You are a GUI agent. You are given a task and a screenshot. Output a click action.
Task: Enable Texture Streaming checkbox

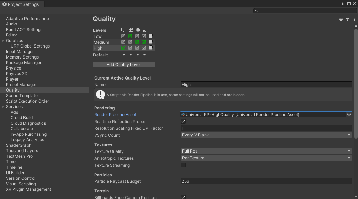coord(183,165)
